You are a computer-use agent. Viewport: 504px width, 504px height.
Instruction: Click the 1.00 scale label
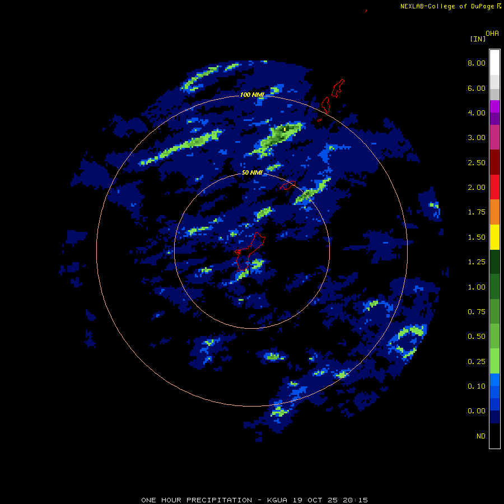pyautogui.click(x=477, y=287)
